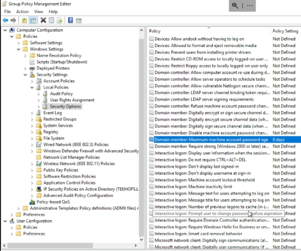The height and width of the screenshot is (251, 301).
Task: Expand Name Resolution Policy node
Action: [x=25, y=56]
